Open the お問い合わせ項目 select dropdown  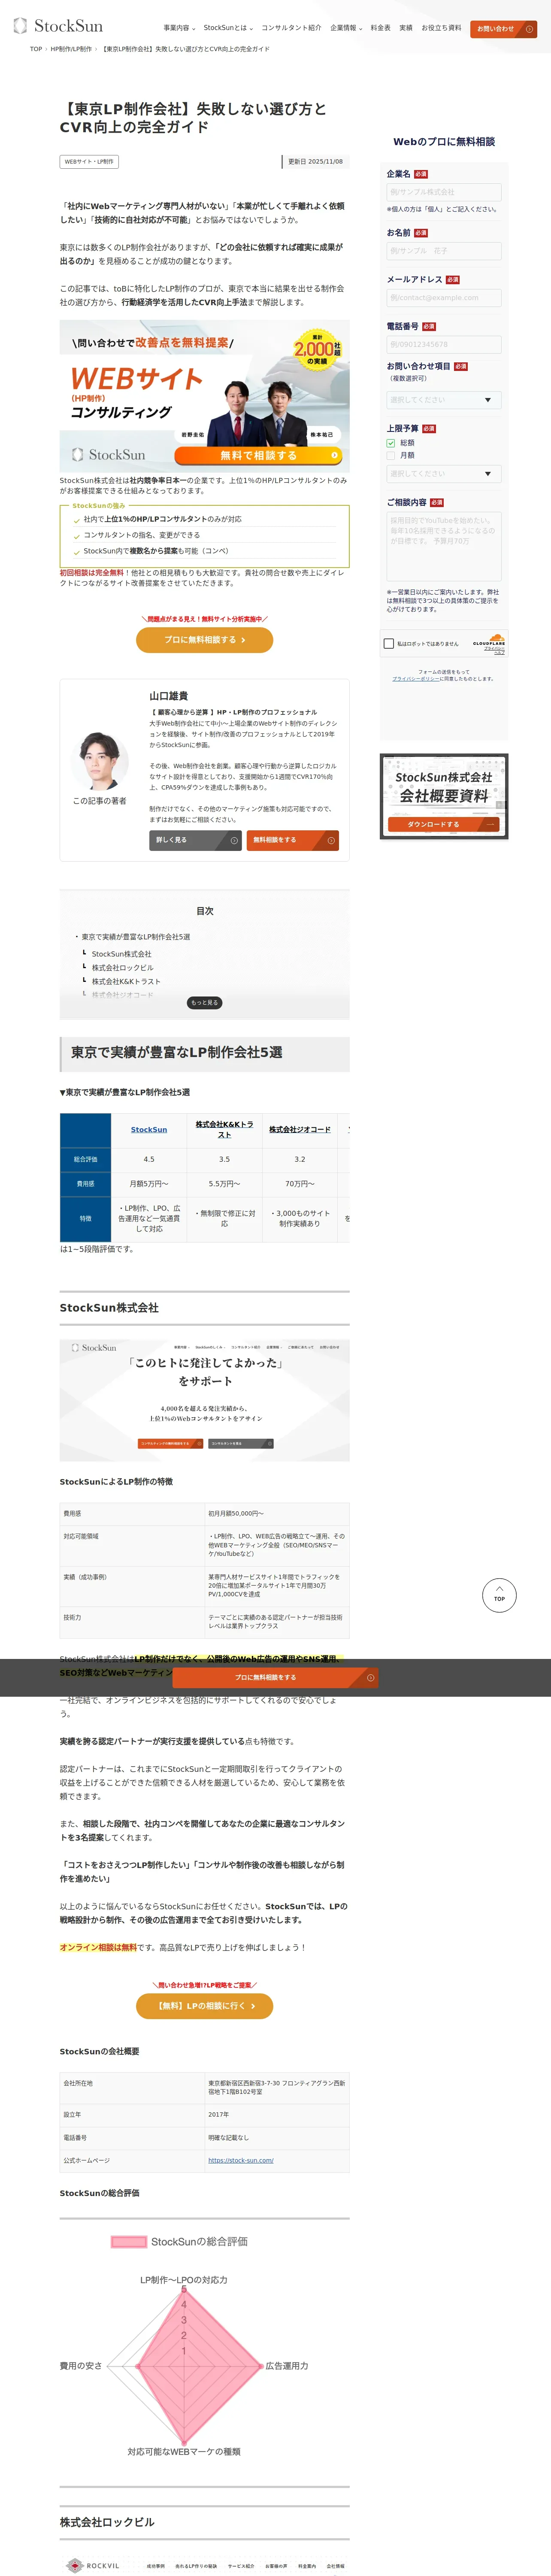(444, 400)
